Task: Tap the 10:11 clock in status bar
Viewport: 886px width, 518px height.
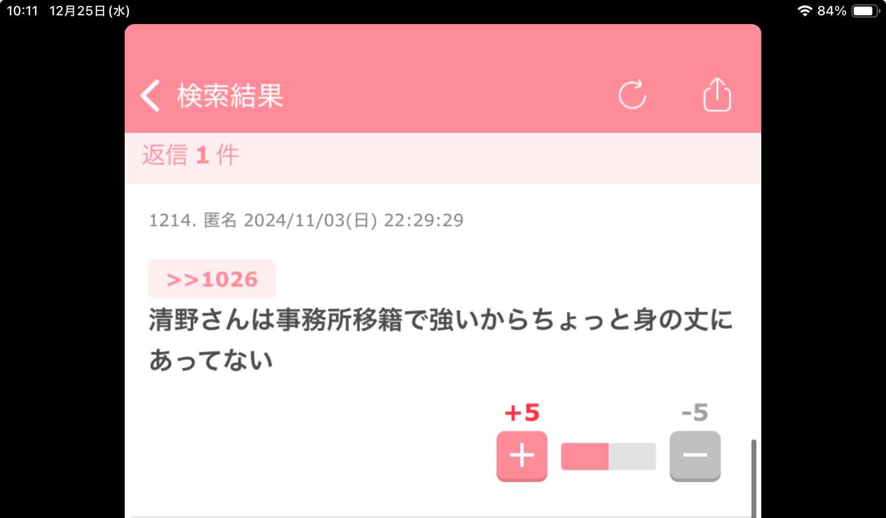Action: 22,11
